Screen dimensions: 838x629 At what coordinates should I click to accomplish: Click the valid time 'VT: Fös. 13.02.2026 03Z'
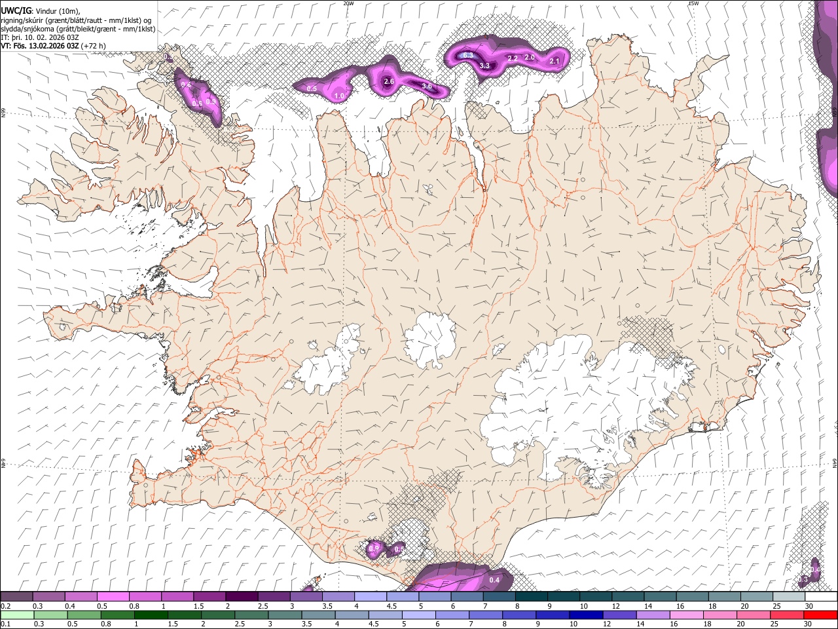pos(39,46)
